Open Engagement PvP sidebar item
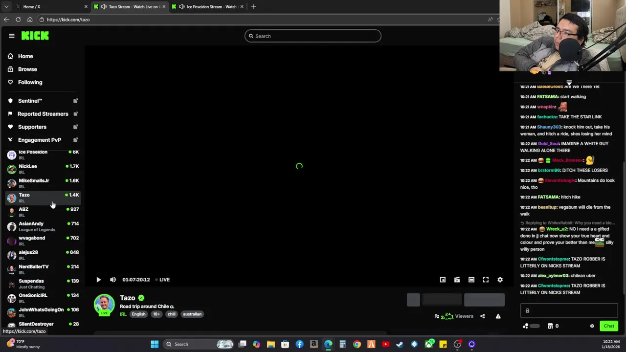This screenshot has width=626, height=352. tap(39, 140)
